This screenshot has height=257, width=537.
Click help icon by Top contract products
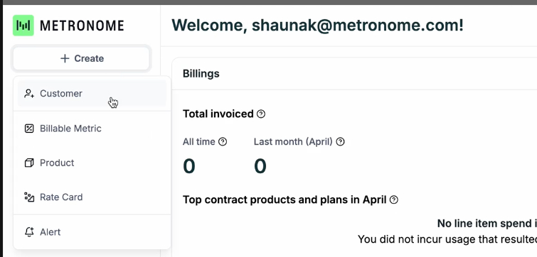point(394,199)
